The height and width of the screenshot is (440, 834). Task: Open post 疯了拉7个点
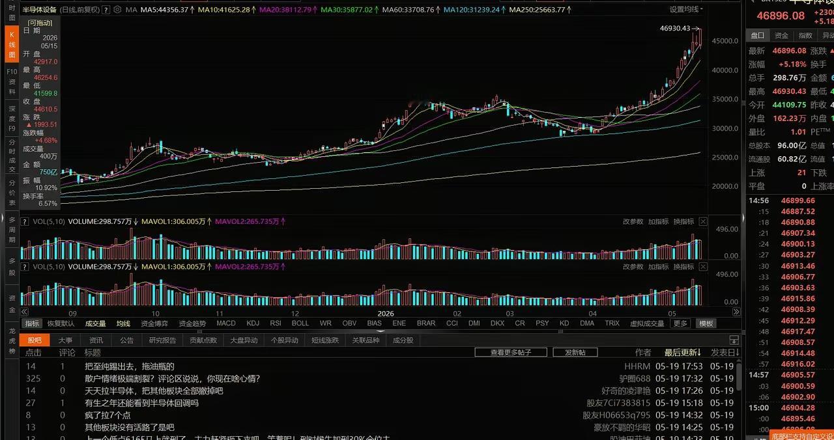coord(108,415)
